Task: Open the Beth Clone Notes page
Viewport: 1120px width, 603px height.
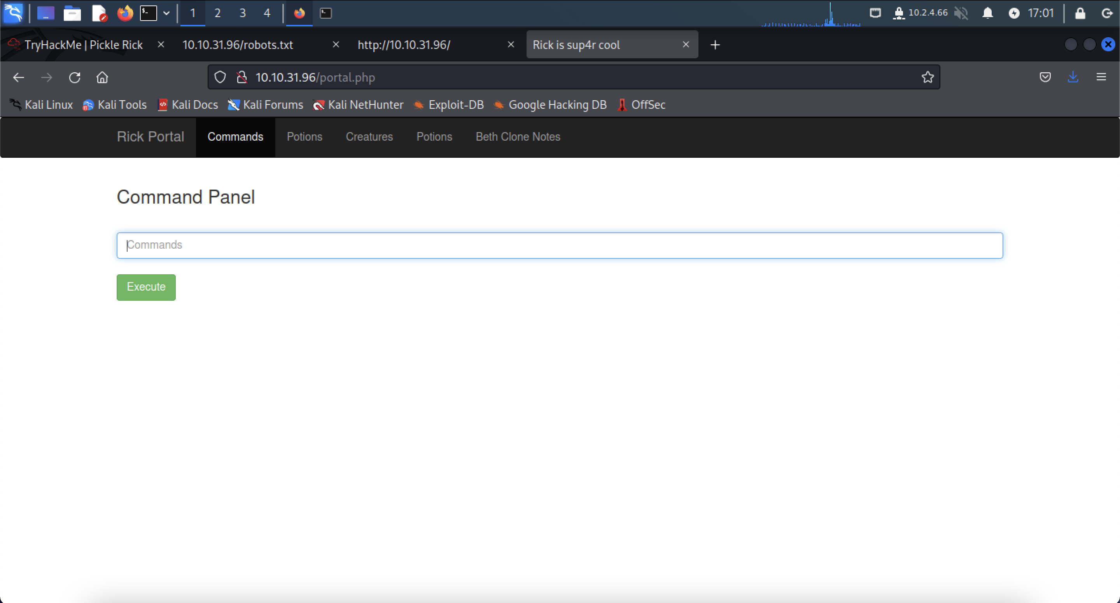Action: 518,137
